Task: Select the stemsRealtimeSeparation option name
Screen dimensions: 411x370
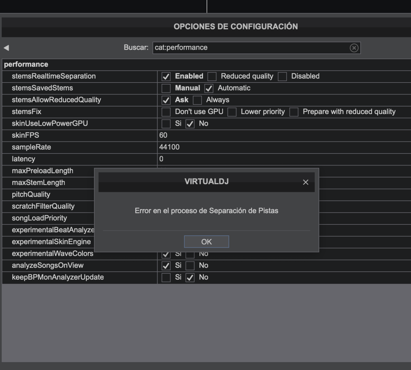Action: pos(54,76)
